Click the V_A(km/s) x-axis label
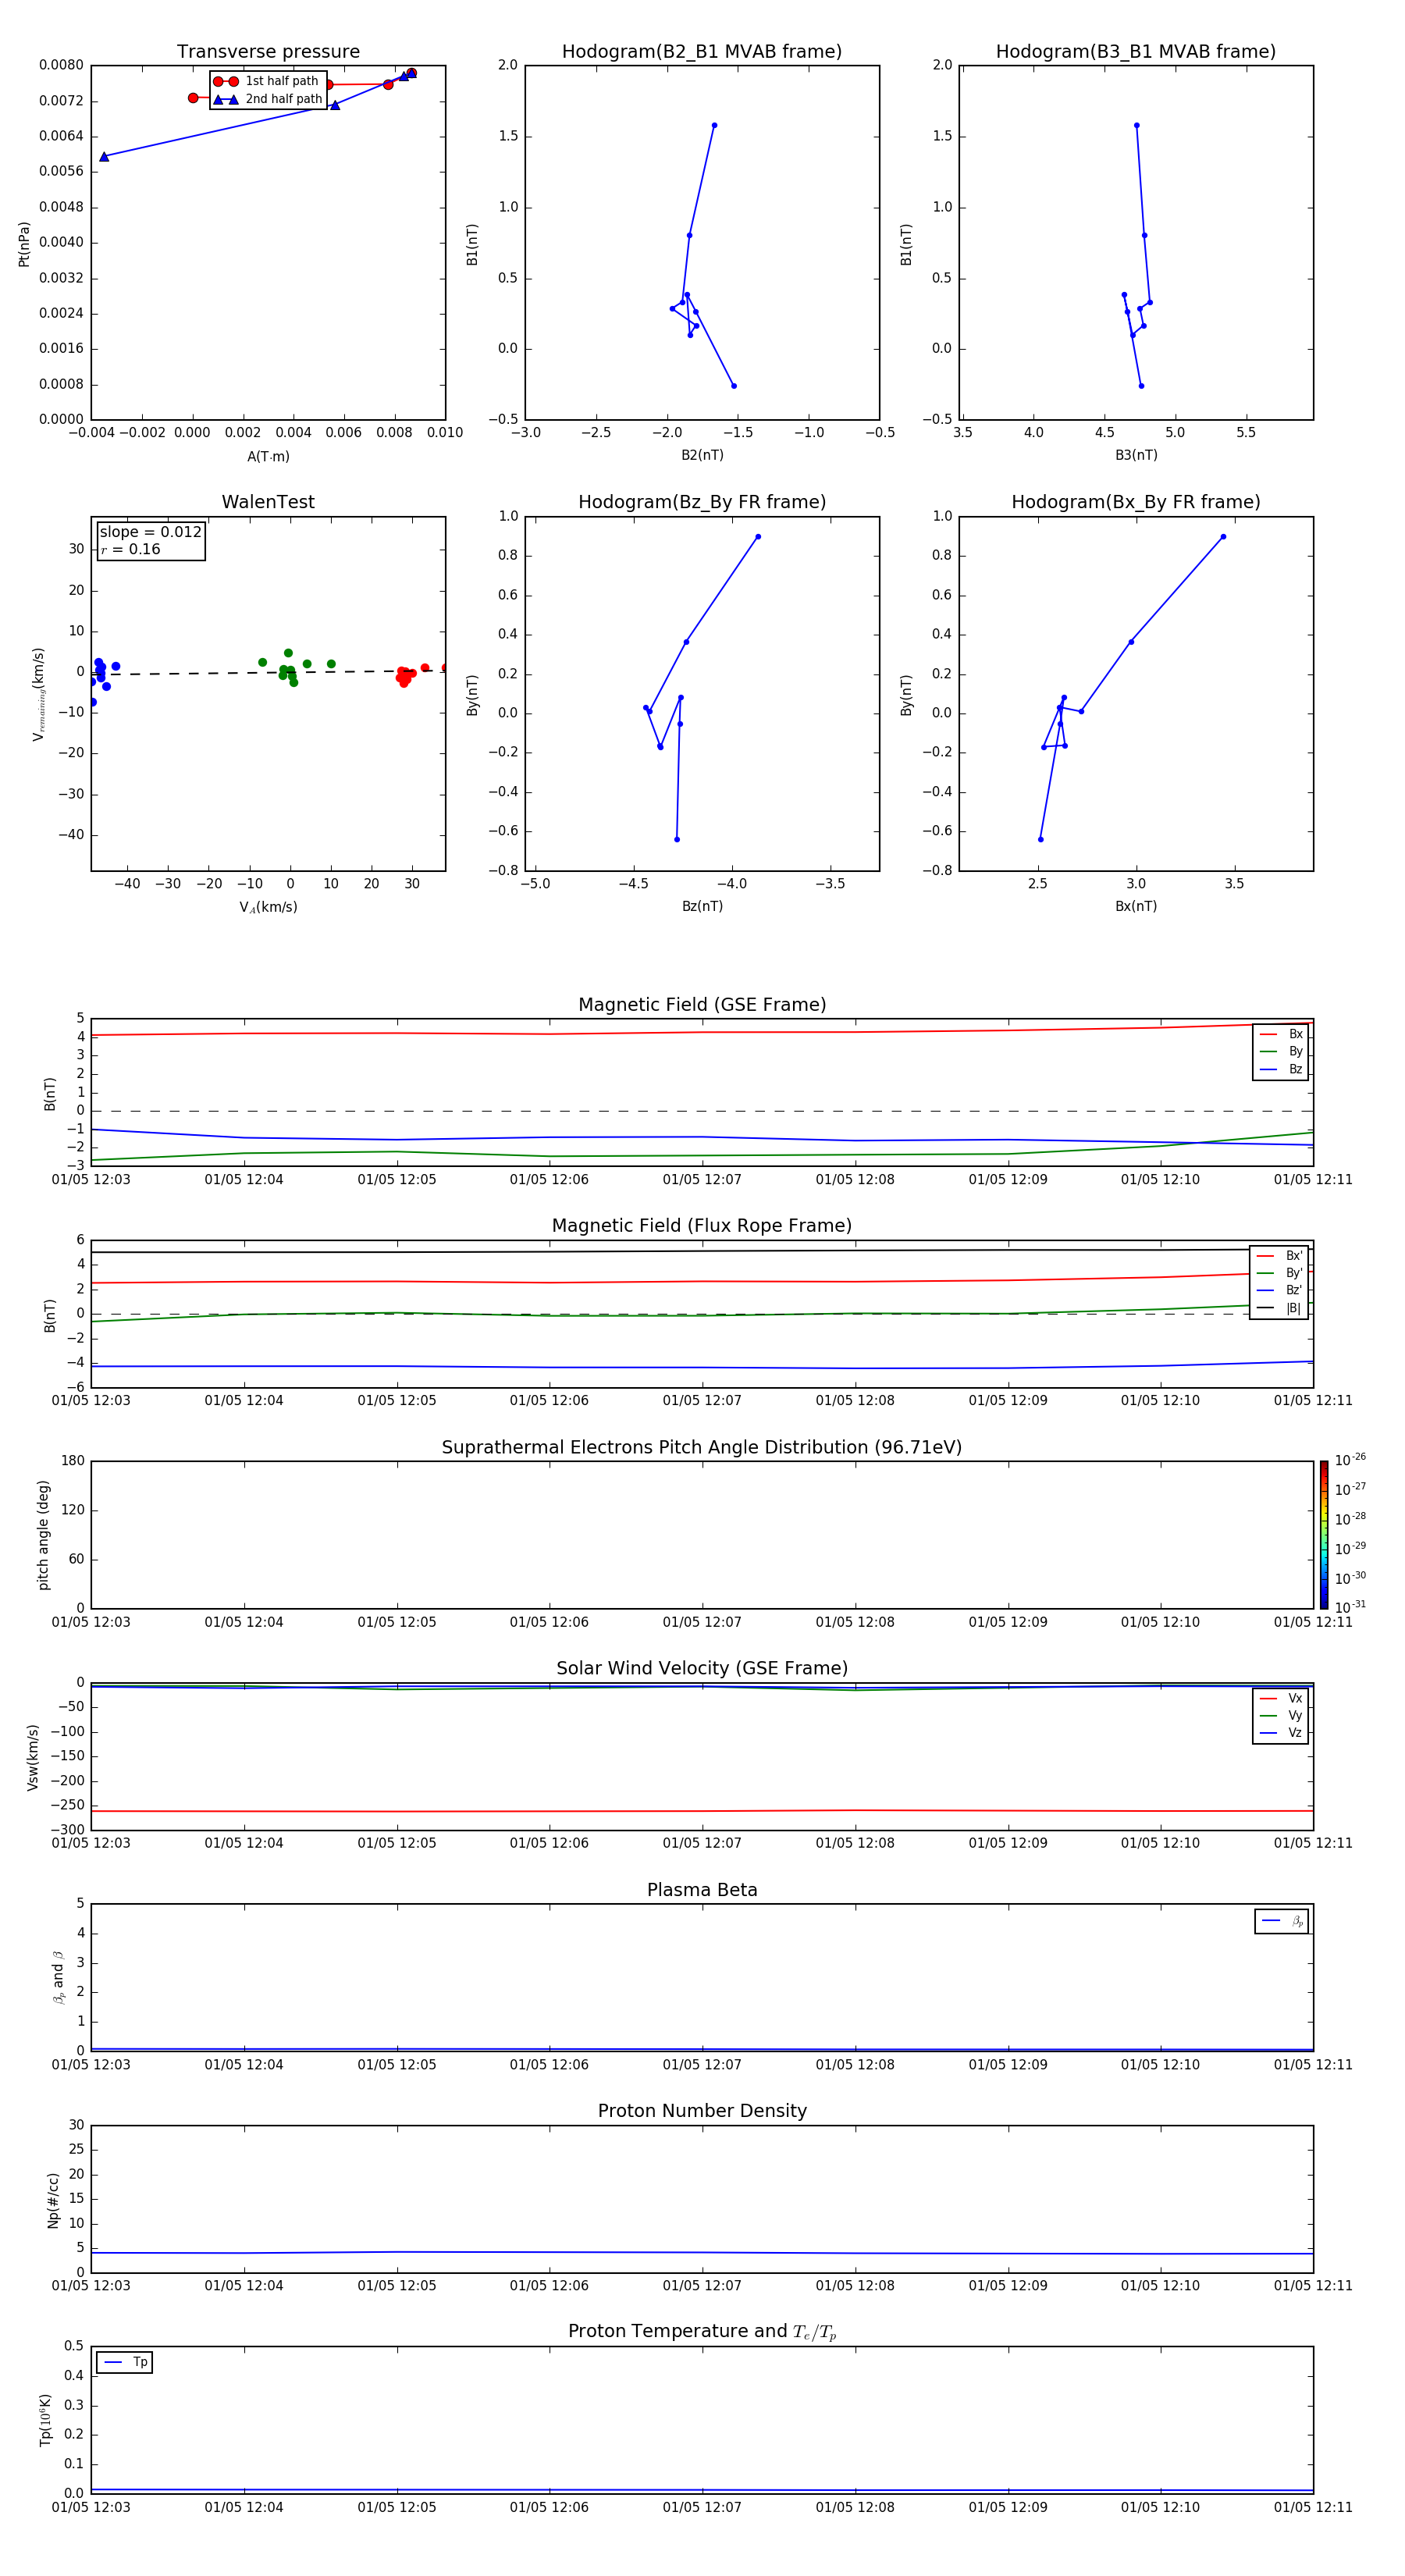Screen dimensions: 1405x2576 click(268, 908)
